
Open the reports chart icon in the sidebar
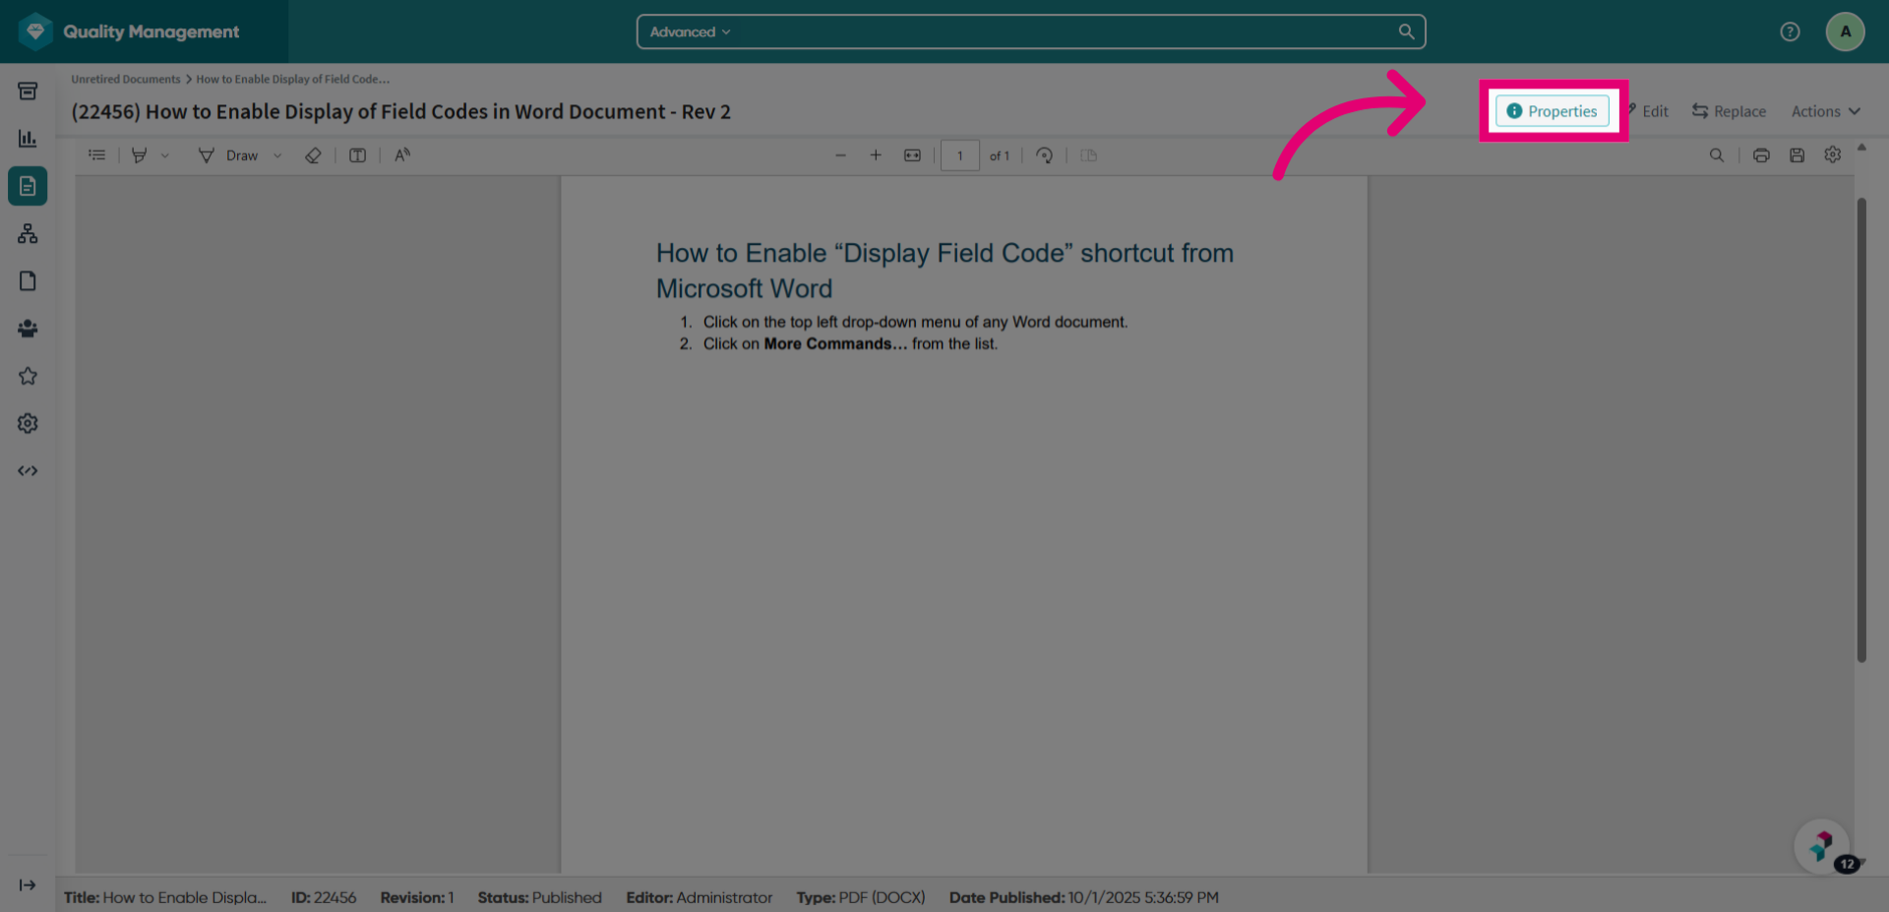tap(28, 139)
